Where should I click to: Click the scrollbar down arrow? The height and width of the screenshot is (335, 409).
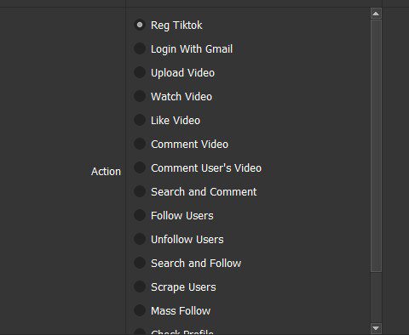pos(376,328)
